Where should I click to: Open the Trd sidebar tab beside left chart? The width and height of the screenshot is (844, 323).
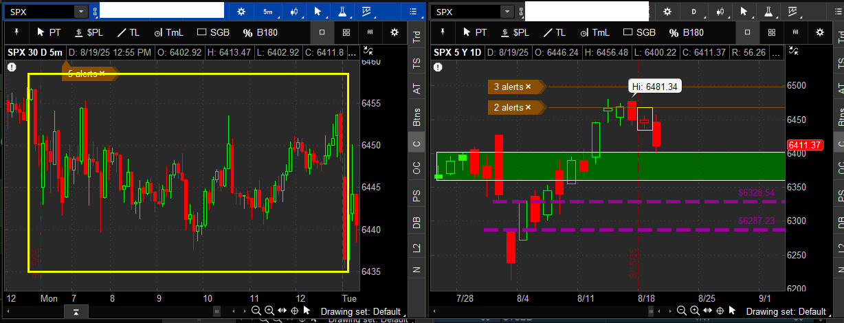point(417,36)
